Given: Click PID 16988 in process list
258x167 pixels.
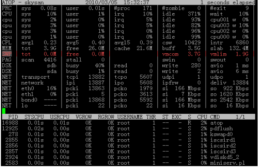Looking at the screenshot, I should [10, 123].
